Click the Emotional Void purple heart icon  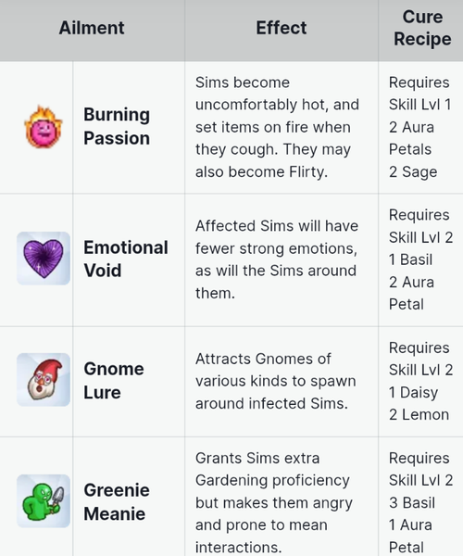pos(44,259)
